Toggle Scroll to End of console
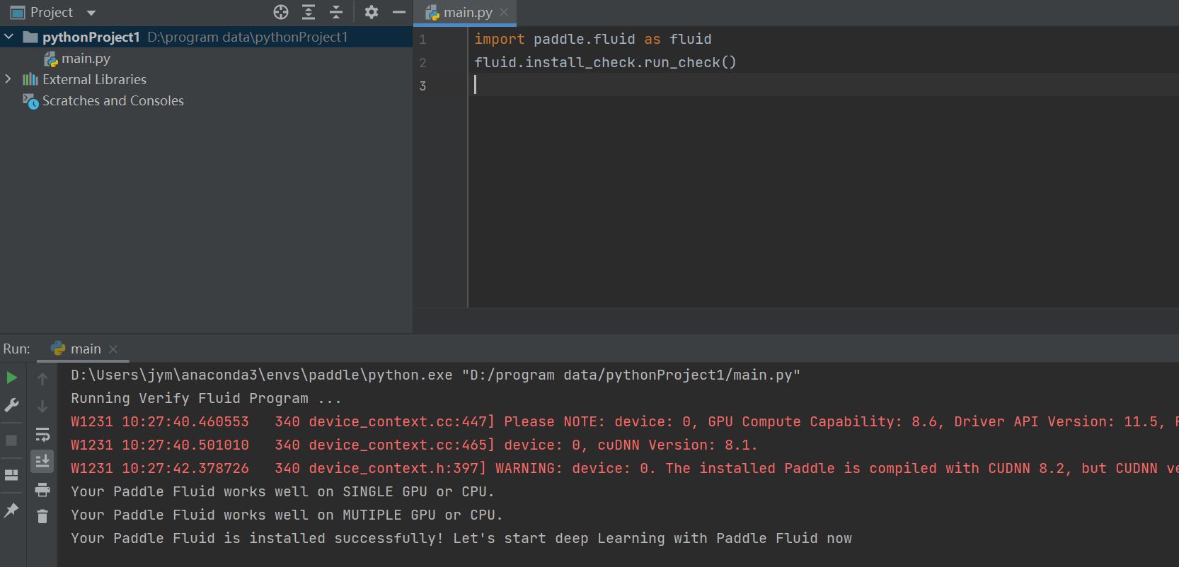This screenshot has height=567, width=1179. pos(42,461)
